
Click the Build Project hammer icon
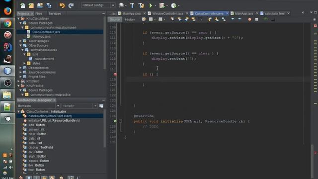[132, 5]
